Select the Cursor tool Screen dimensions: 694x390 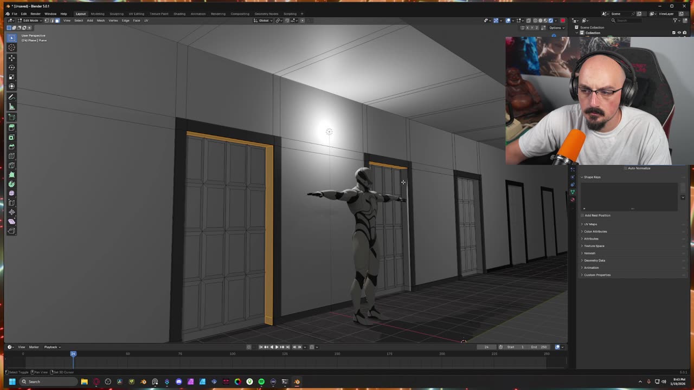point(11,48)
